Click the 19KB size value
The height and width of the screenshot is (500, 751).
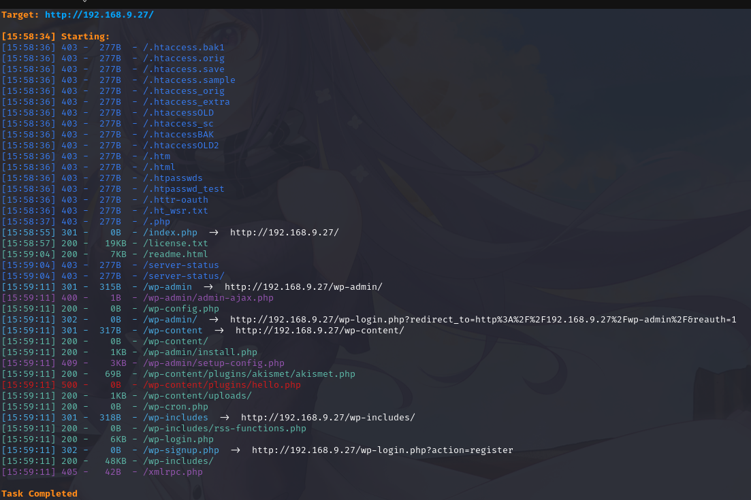(116, 243)
